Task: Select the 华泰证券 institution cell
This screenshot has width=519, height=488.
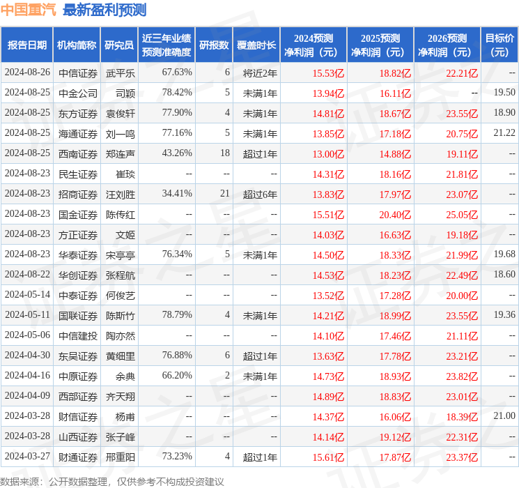Action: tap(78, 254)
